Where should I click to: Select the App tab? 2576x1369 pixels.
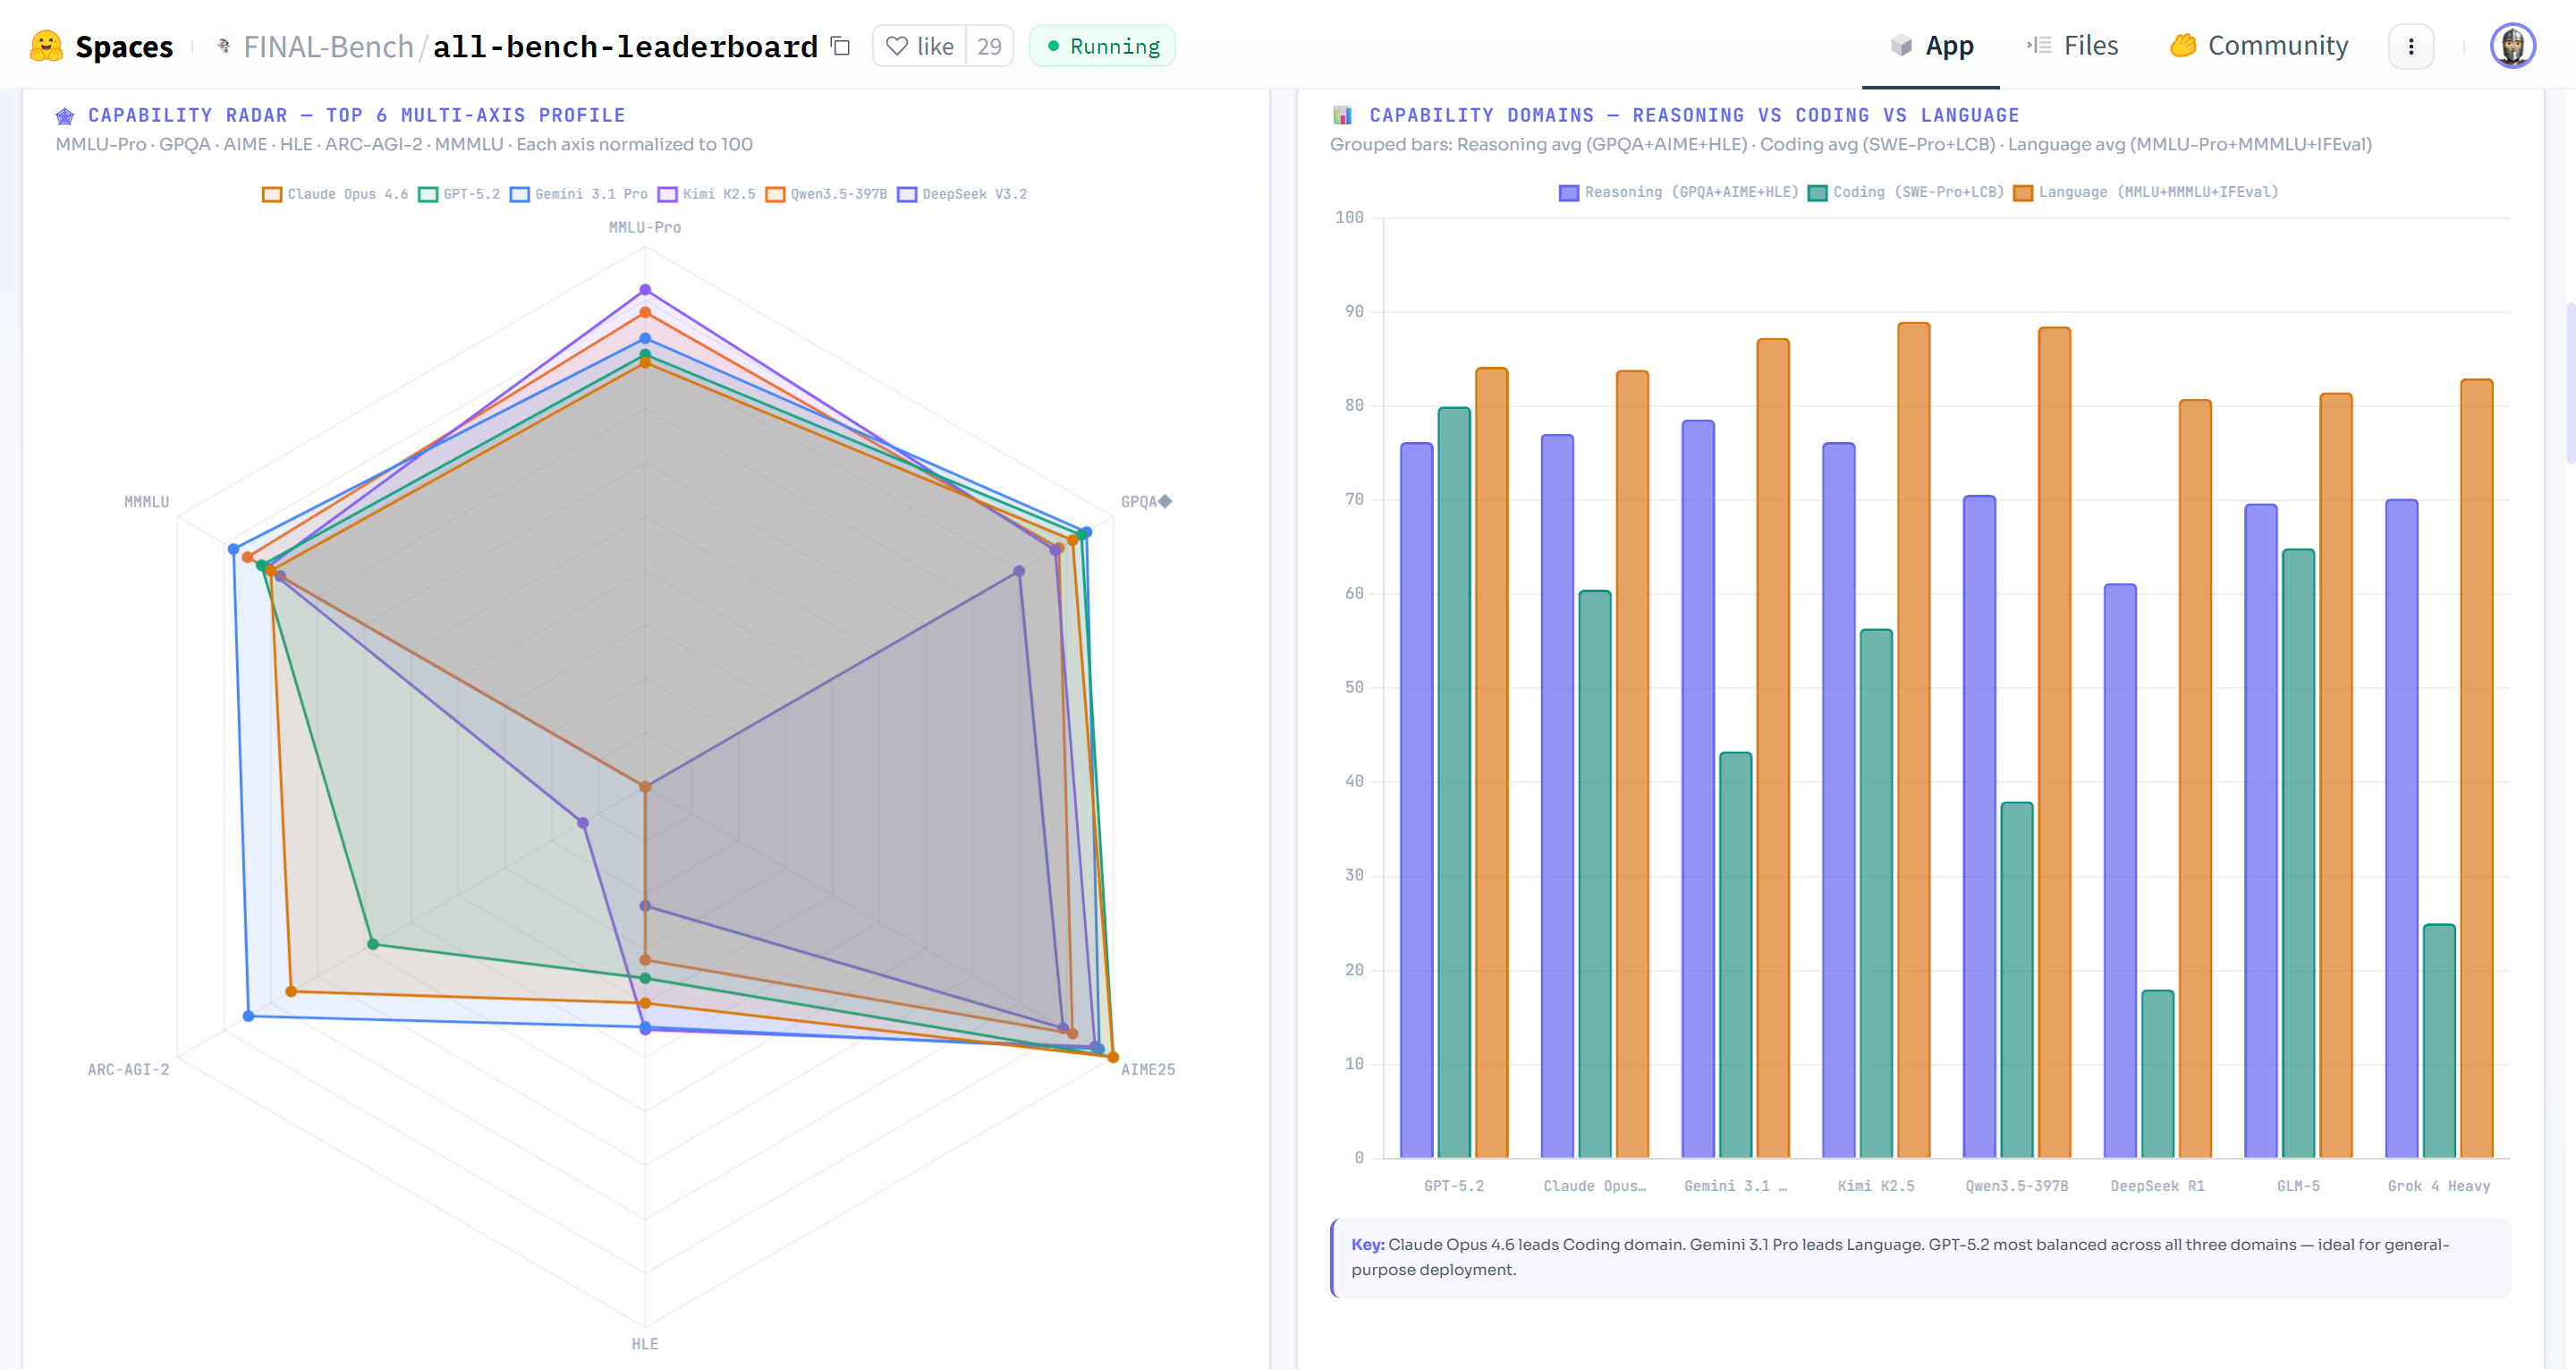(x=1931, y=46)
